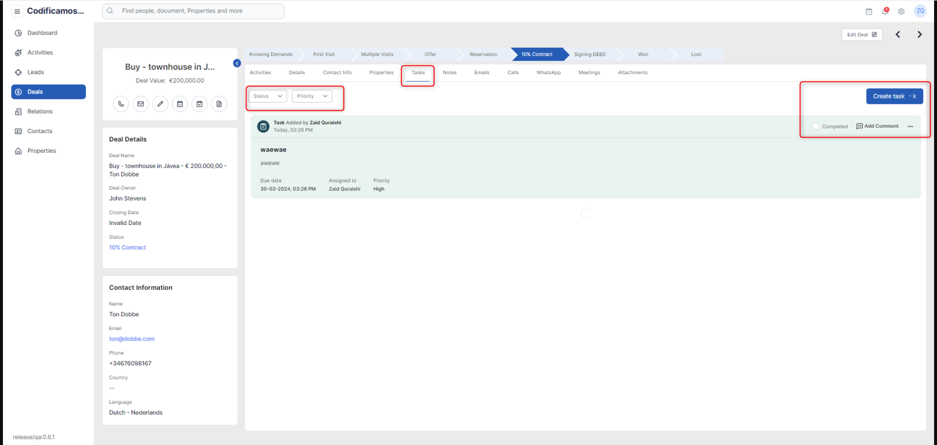937x445 pixels.
Task: Click the phone call icon under deal title
Action: coord(121,104)
